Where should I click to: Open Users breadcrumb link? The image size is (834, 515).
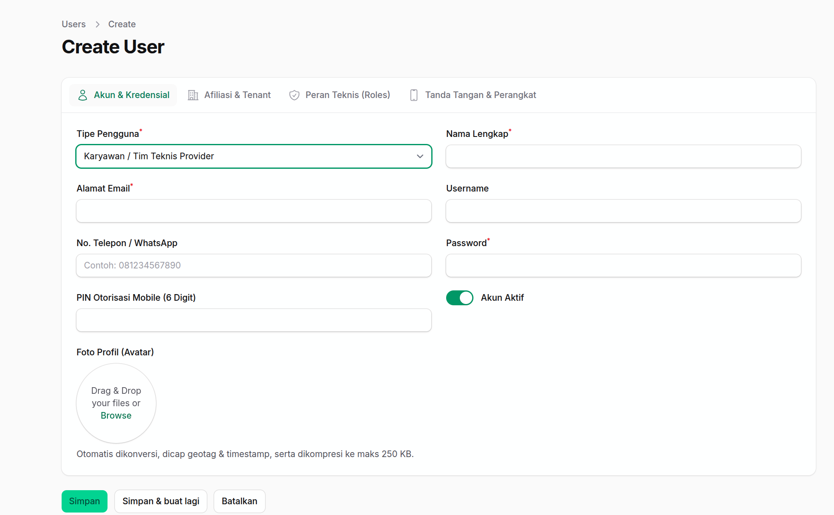coord(74,24)
